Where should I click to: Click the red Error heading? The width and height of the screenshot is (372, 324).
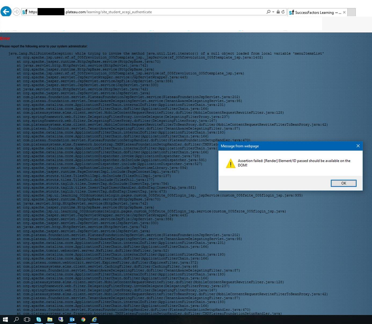coord(5,39)
